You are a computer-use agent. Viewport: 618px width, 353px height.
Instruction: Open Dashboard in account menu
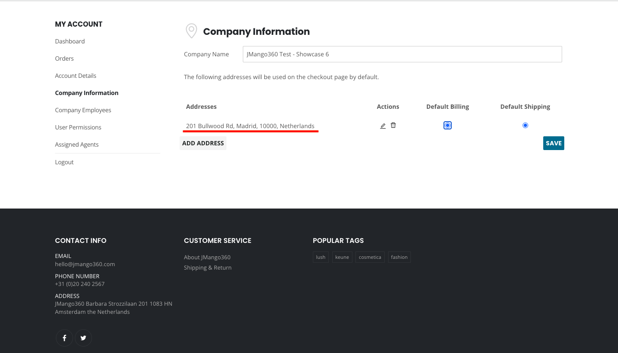(70, 41)
